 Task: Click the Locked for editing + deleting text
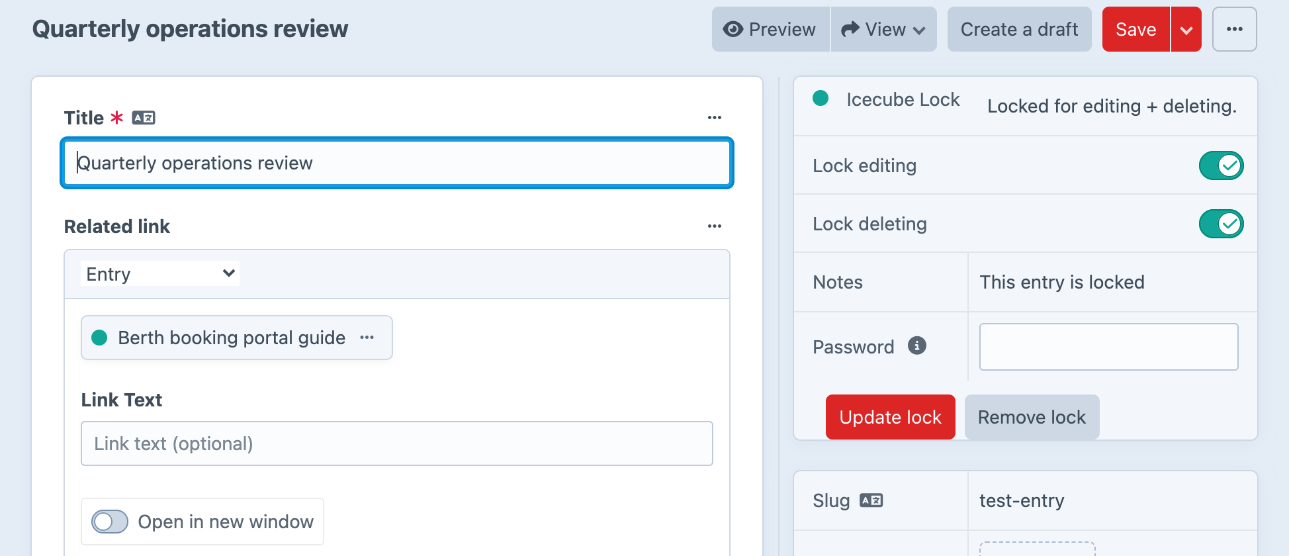click(1112, 106)
